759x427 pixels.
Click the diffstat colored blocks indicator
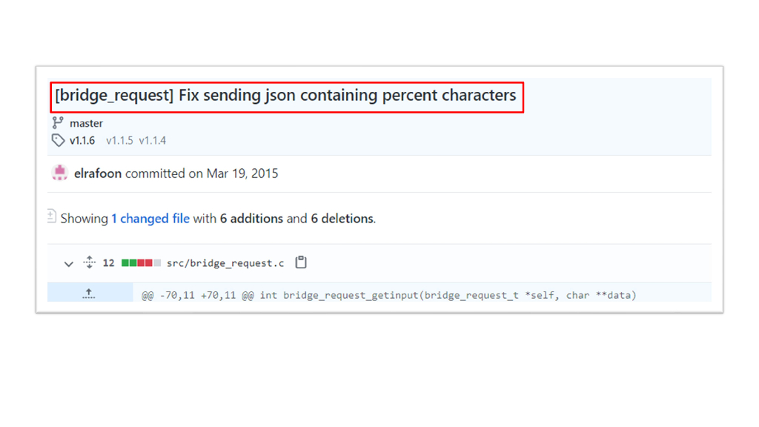coord(141,263)
